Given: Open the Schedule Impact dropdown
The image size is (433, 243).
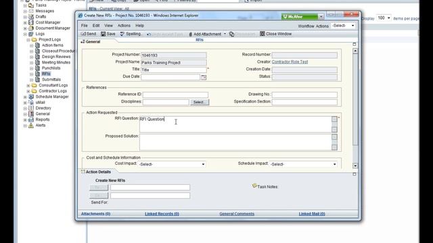Looking at the screenshot, I should [x=304, y=164].
